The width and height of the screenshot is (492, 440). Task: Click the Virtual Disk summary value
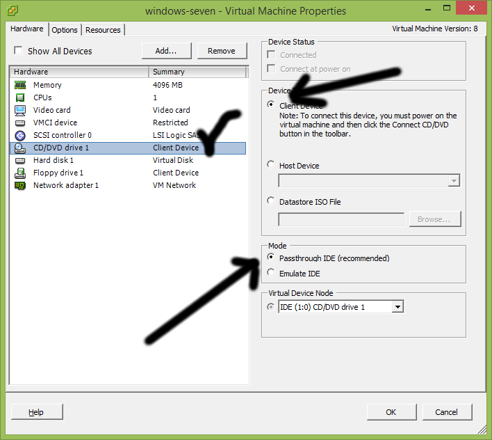tap(173, 160)
